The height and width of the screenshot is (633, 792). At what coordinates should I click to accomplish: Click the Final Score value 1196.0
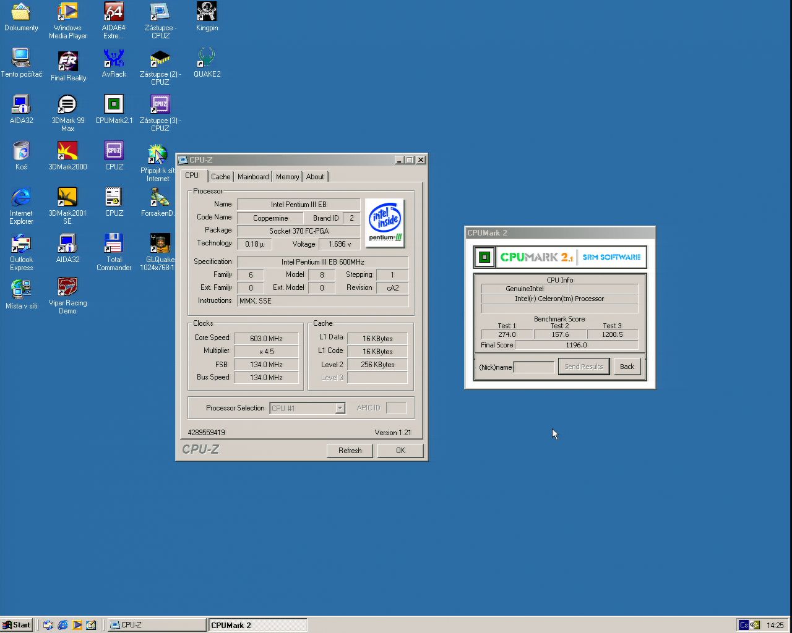point(576,345)
